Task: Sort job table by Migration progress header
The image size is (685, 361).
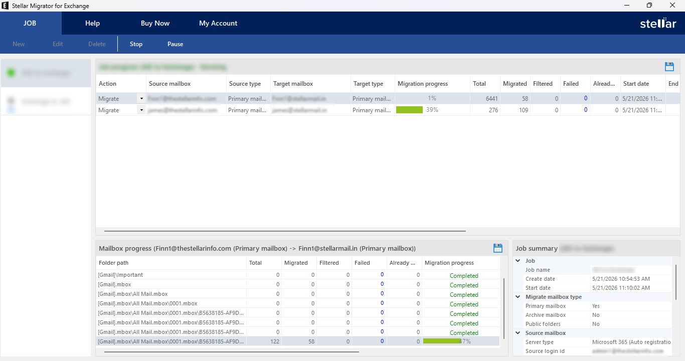Action: tap(432, 84)
